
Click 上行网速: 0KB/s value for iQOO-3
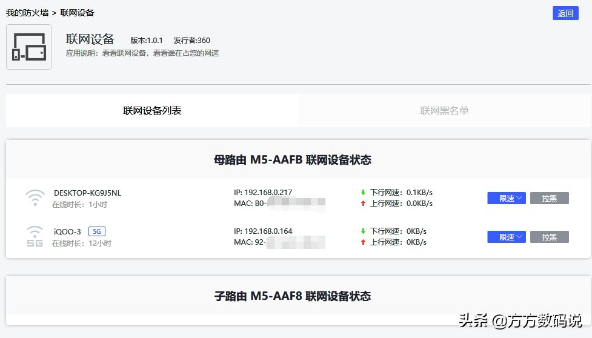(x=398, y=242)
